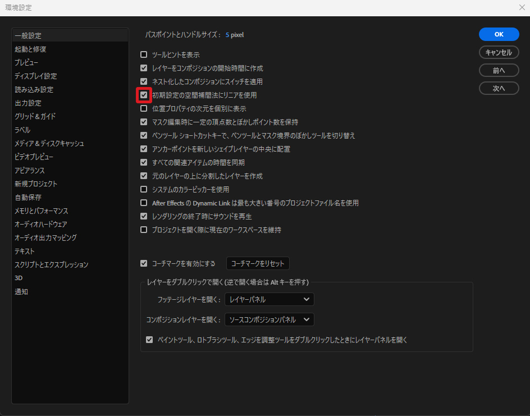
Task: Toggle the ツールヒントを表示 checkbox
Action: pos(144,55)
